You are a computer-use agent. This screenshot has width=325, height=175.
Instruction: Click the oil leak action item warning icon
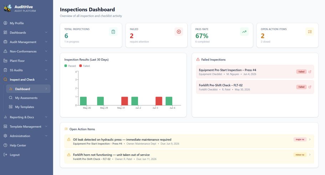(69, 139)
